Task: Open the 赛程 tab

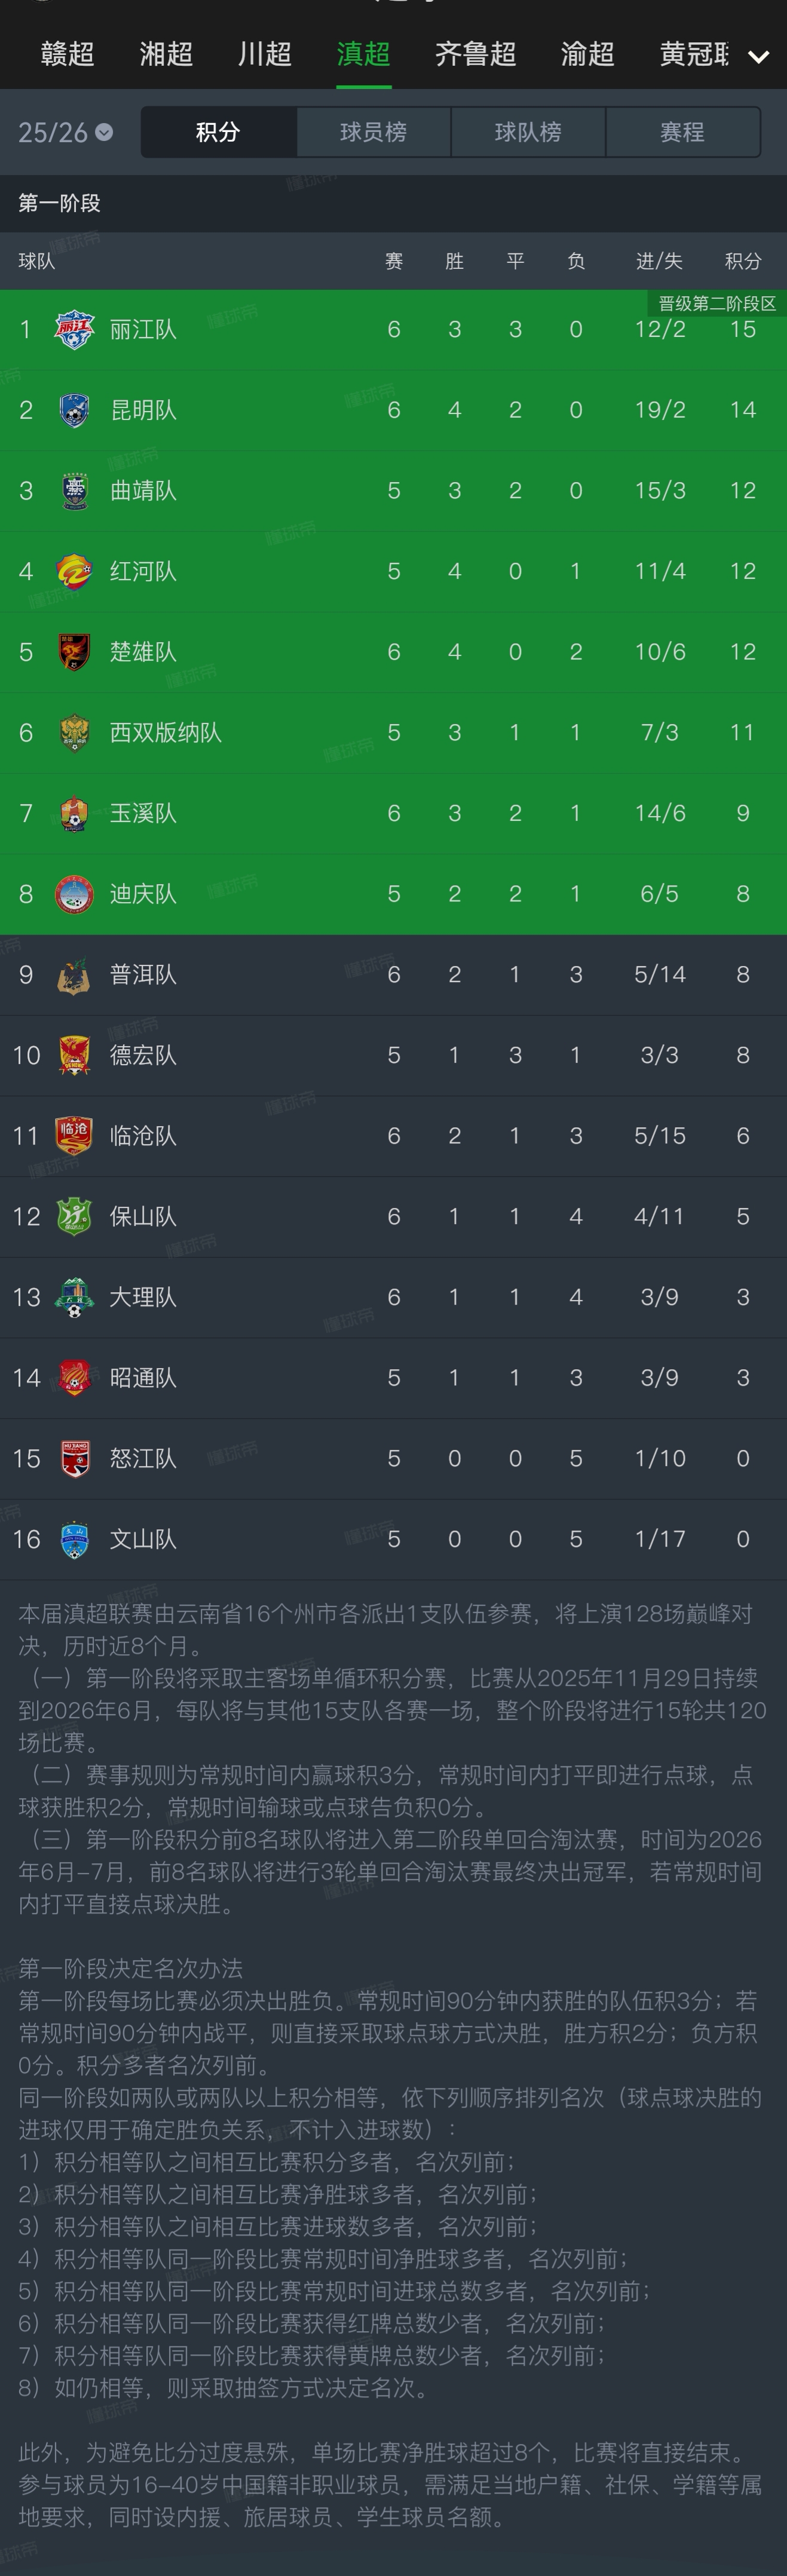Action: (x=683, y=132)
